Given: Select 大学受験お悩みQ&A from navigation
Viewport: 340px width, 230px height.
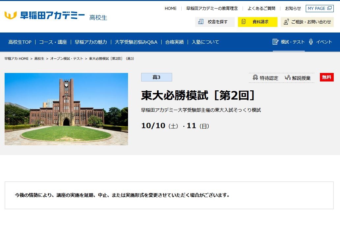Looking at the screenshot, I should pyautogui.click(x=136, y=42).
